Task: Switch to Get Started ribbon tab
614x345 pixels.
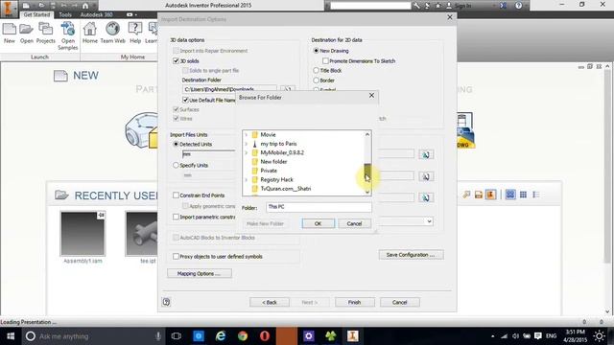Action: tap(36, 14)
